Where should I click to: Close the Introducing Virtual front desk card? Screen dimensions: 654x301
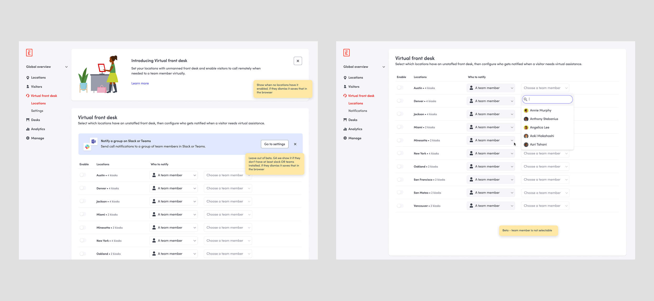tap(298, 61)
